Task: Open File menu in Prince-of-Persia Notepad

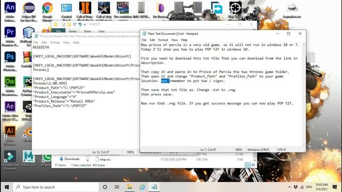Action: pos(36,43)
